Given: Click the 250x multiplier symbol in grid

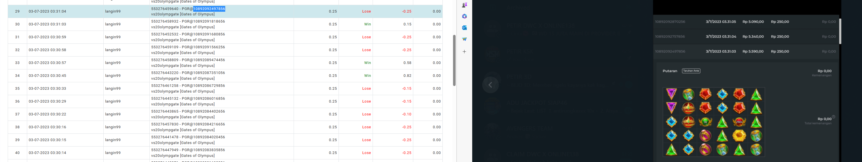Looking at the screenshot, I should 739,122.
